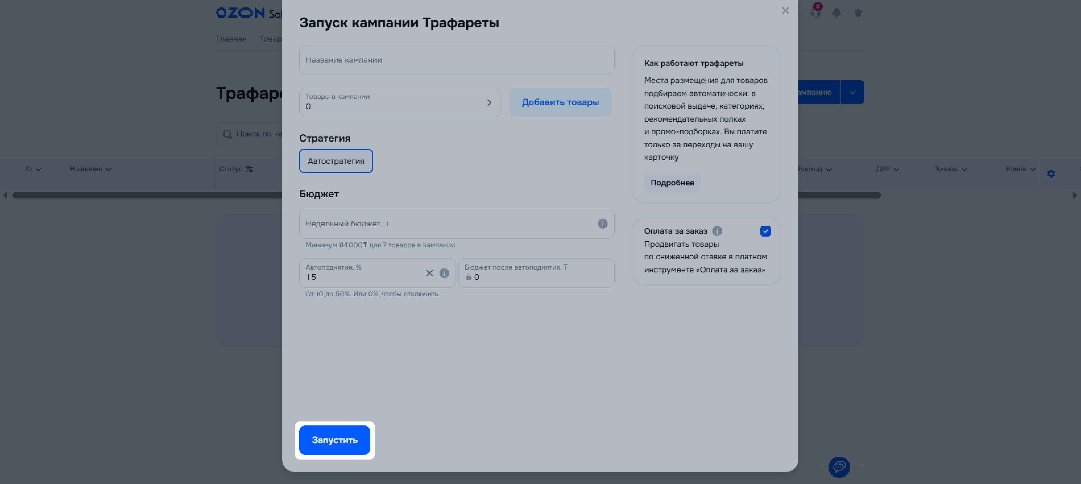Open the info icon beside Оплата за заказ
Viewport: 1081px width, 484px height.
pyautogui.click(x=717, y=231)
